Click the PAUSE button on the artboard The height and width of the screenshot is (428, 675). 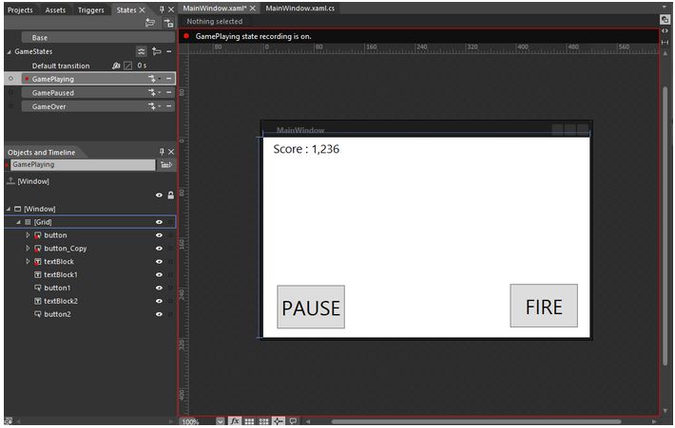click(311, 307)
